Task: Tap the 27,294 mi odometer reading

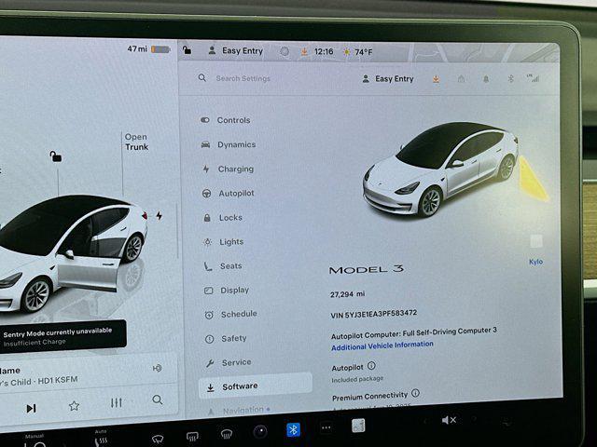Action: click(x=347, y=294)
